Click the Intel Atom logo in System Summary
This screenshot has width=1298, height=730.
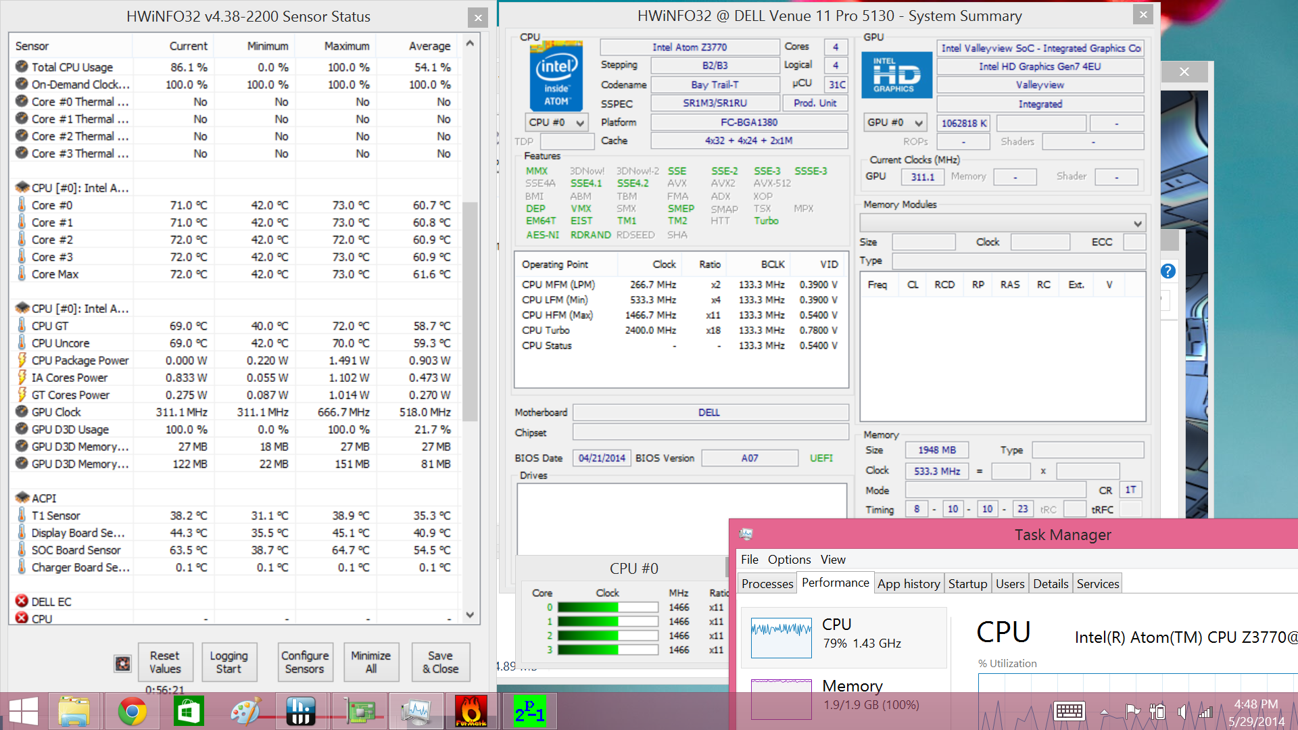click(x=556, y=76)
